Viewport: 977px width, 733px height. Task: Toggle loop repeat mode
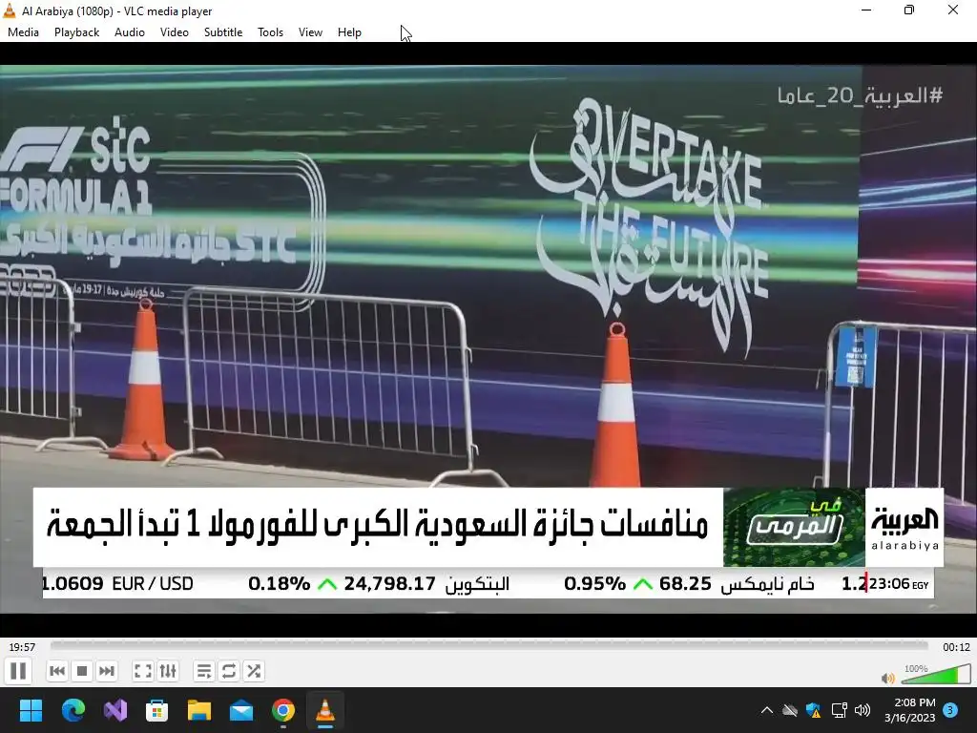coord(229,671)
